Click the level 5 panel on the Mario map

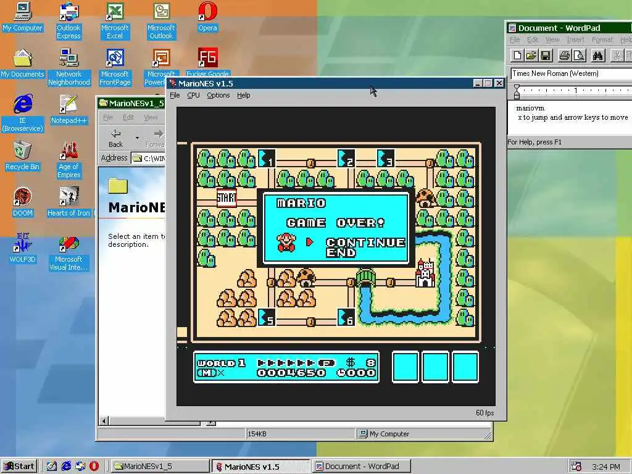coord(267,317)
